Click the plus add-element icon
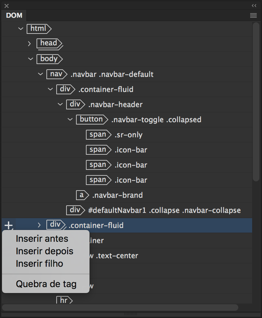262x318 pixels. pos(9,225)
